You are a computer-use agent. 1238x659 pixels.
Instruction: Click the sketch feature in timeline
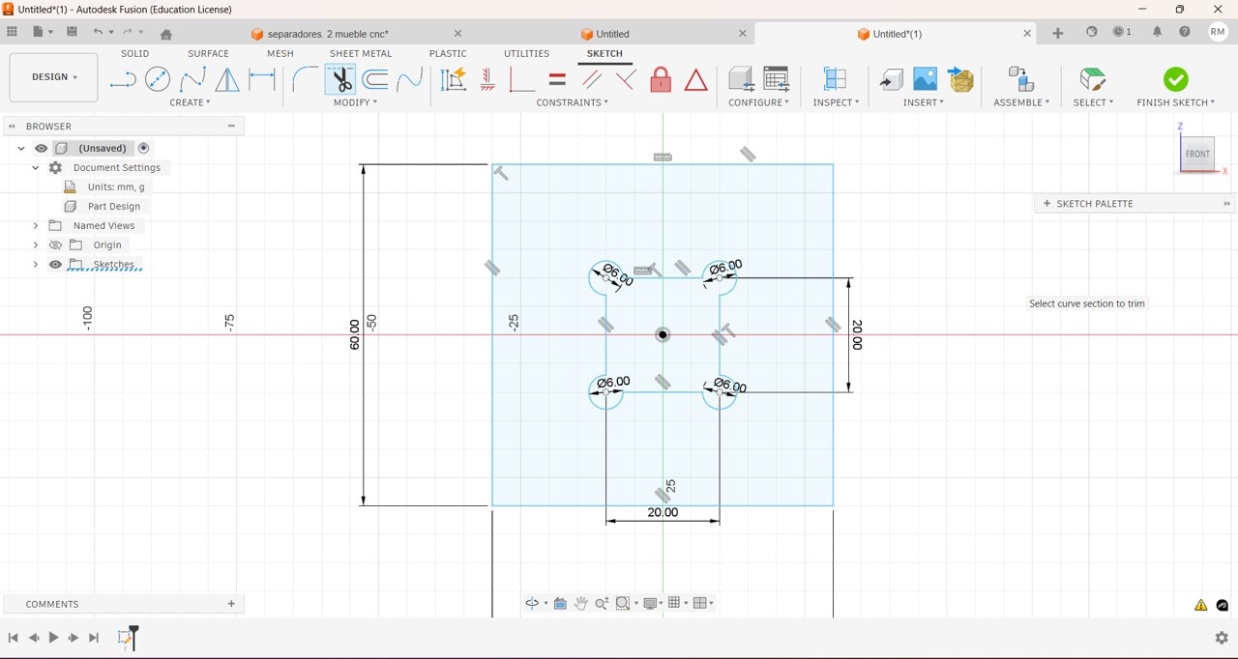(x=125, y=637)
